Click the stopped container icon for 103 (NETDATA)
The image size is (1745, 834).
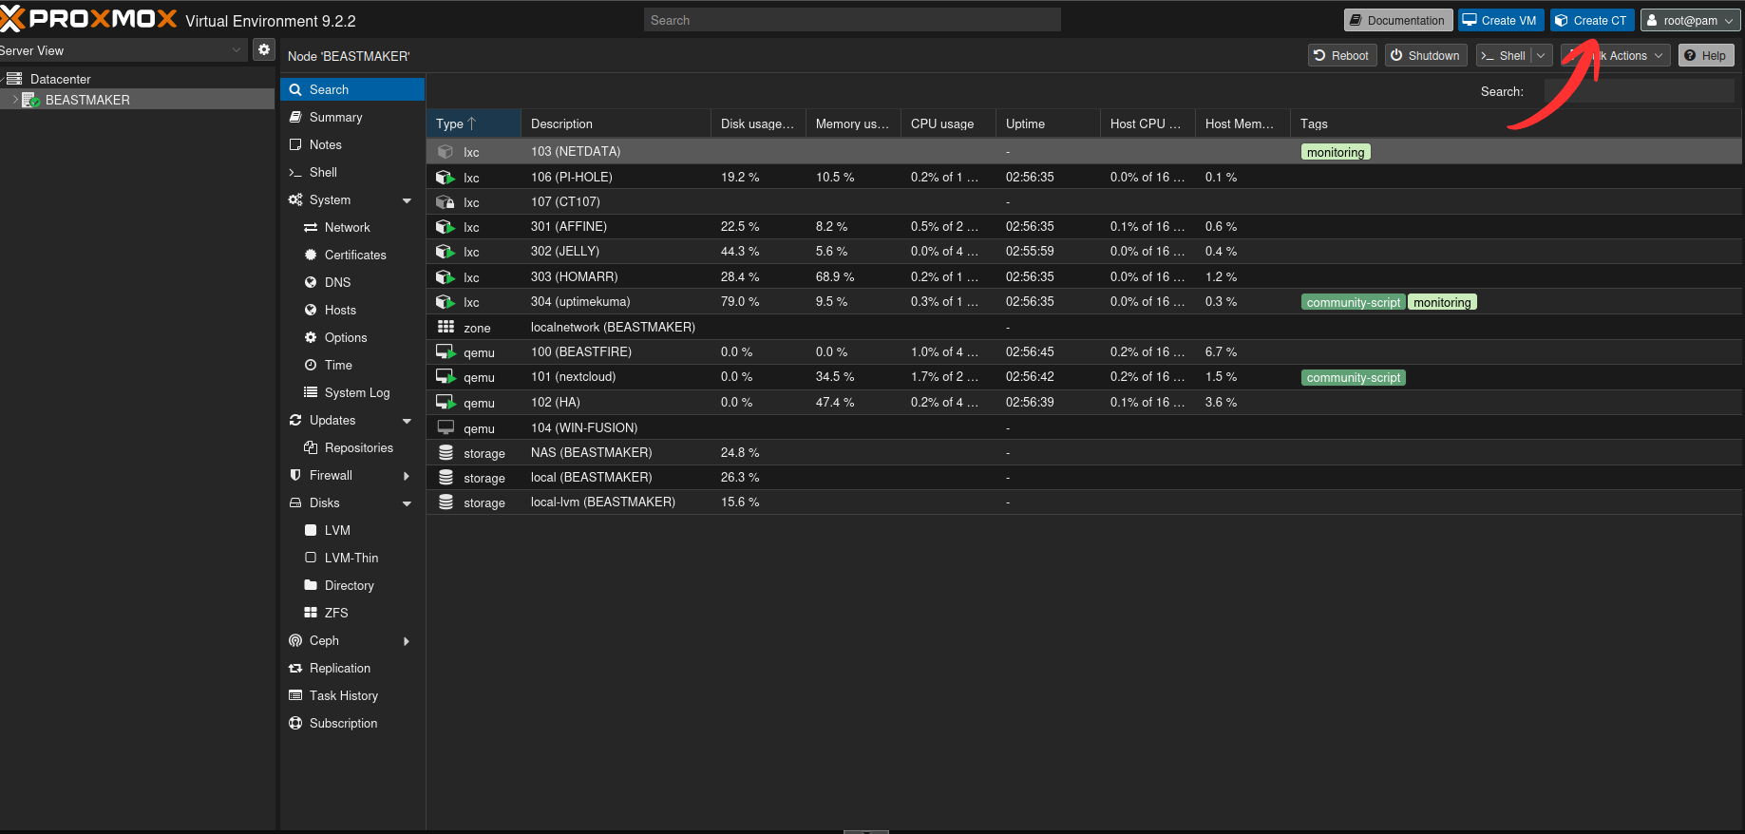pyautogui.click(x=445, y=152)
